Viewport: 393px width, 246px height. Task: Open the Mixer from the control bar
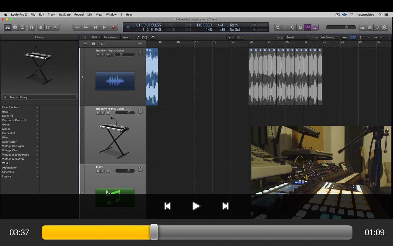click(48, 27)
